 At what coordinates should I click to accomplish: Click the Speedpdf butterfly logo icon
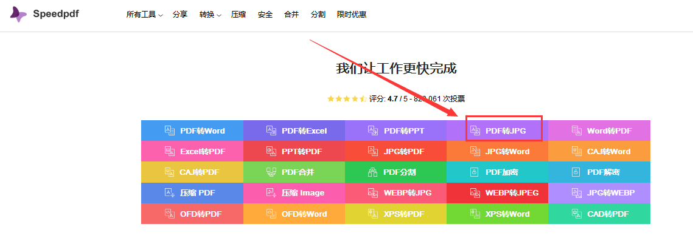(19, 15)
